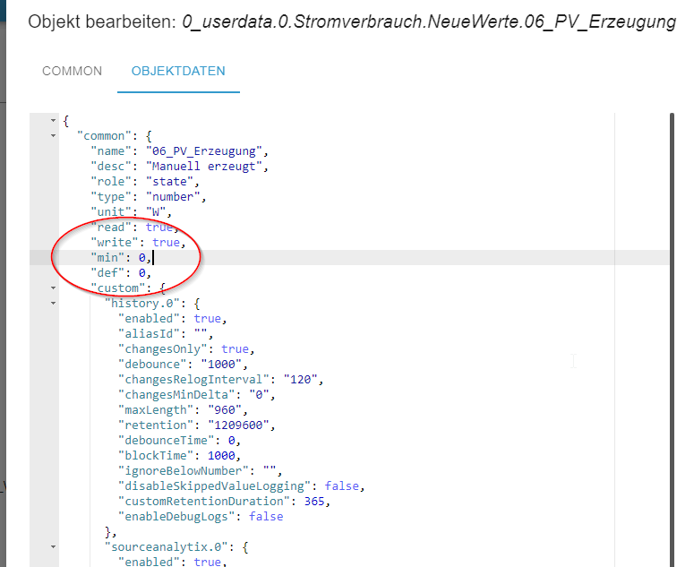This screenshot has height=567, width=694.
Task: Collapse the root JSON object fold arrow
Action: point(53,120)
